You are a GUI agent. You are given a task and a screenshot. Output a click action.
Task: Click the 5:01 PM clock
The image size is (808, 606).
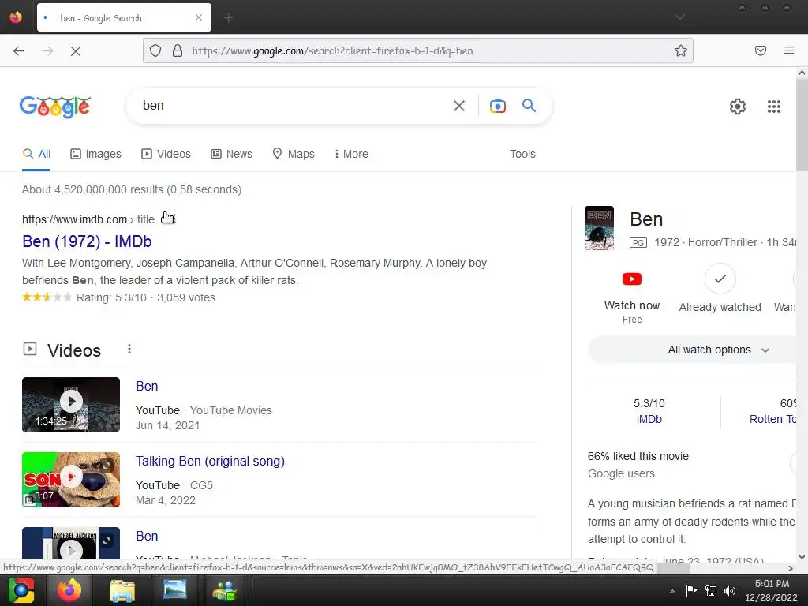coord(772,583)
